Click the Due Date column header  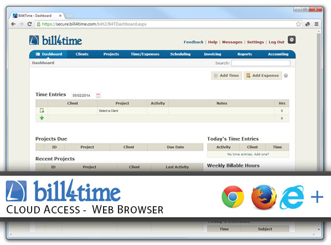point(175,147)
